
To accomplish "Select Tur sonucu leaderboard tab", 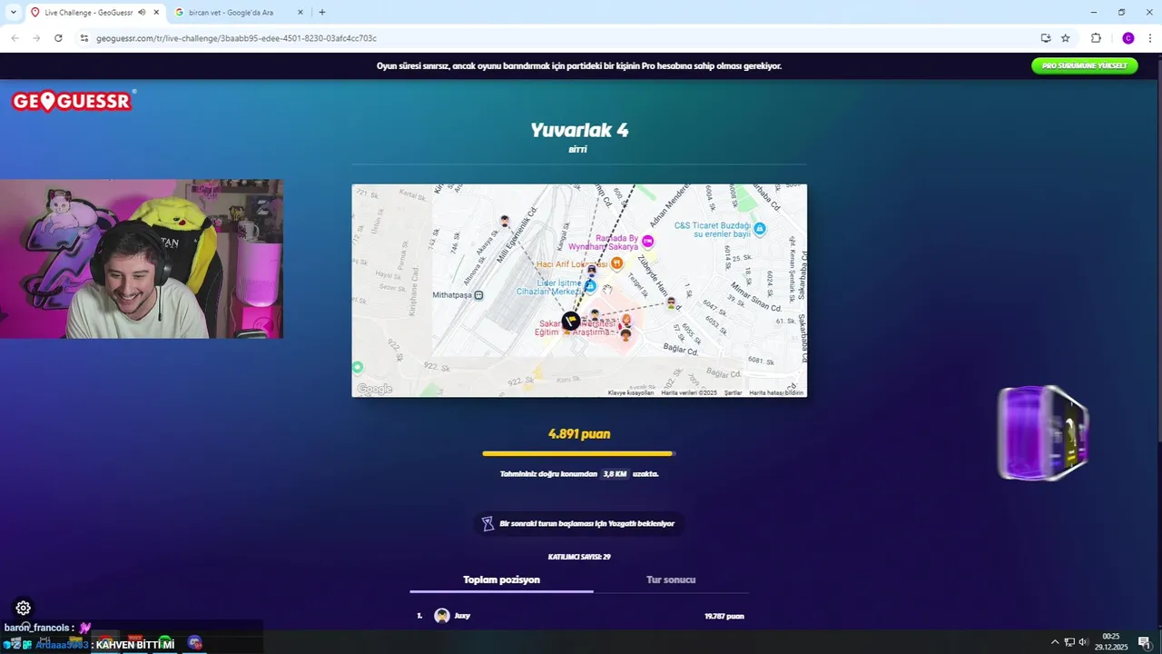I will tap(671, 580).
